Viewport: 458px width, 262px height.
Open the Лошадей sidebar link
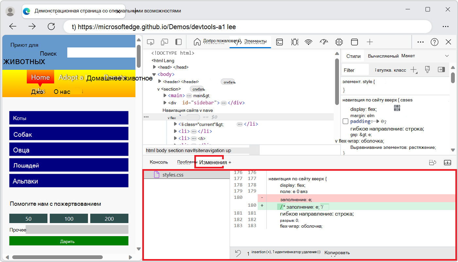coord(69,166)
